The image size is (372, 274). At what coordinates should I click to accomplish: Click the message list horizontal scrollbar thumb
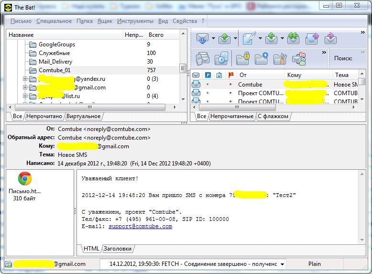(x=237, y=107)
